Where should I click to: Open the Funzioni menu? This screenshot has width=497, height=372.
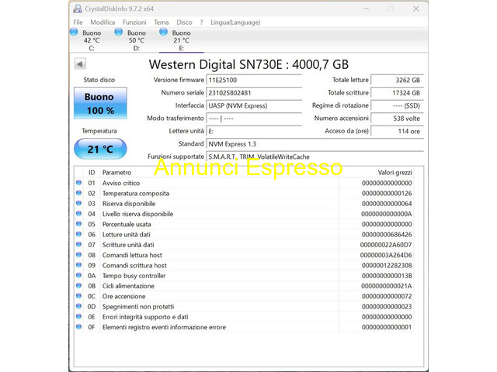click(134, 22)
